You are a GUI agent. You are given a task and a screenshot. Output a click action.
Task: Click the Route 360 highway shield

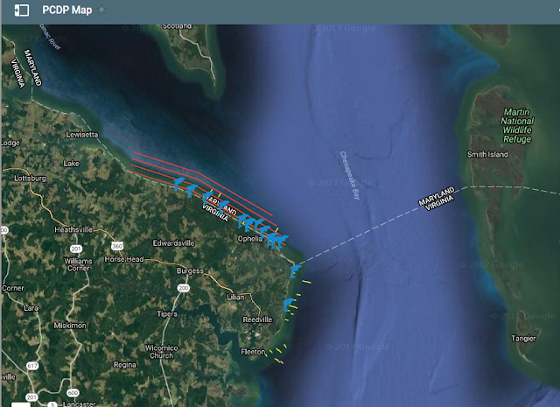(117, 246)
